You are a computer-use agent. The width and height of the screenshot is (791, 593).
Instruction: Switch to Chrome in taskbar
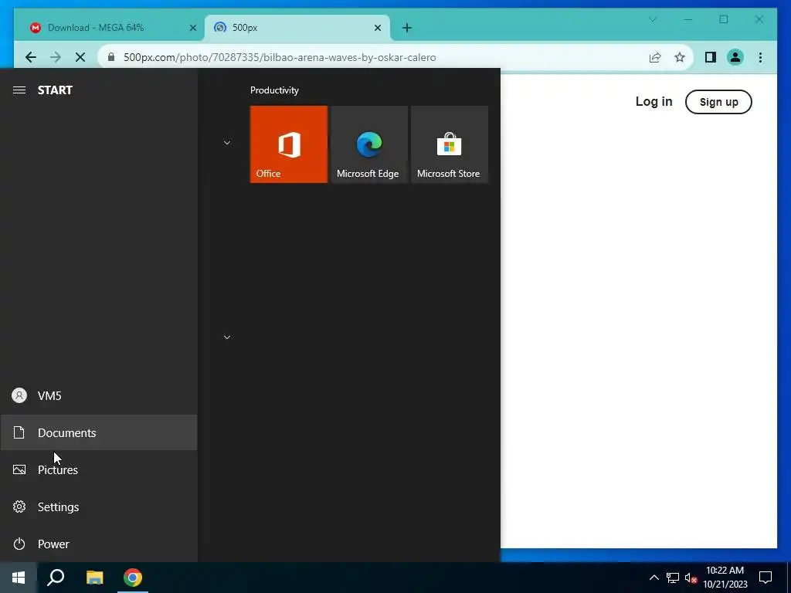pos(133,578)
